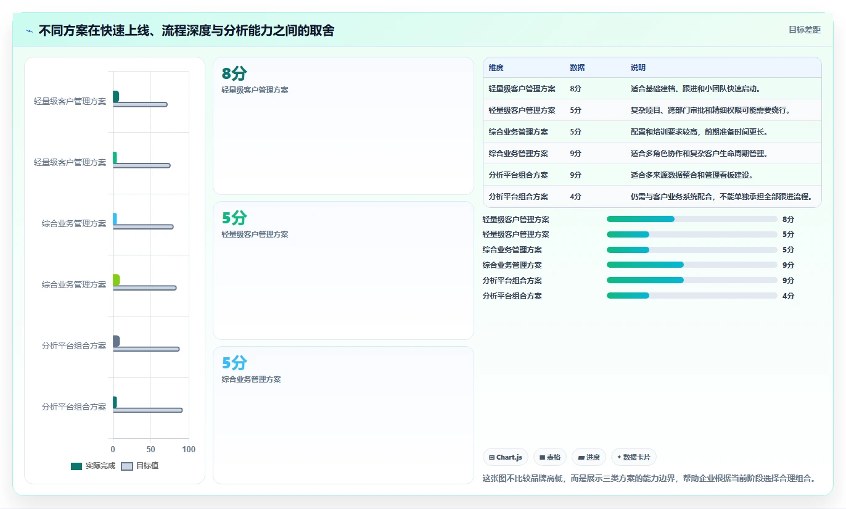Click 5分 in the 复杂项目 table row
846x509 pixels.
coord(575,110)
